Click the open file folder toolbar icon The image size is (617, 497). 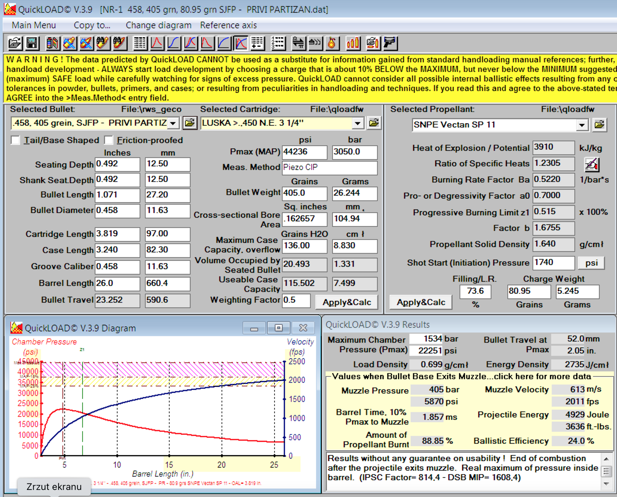15,43
